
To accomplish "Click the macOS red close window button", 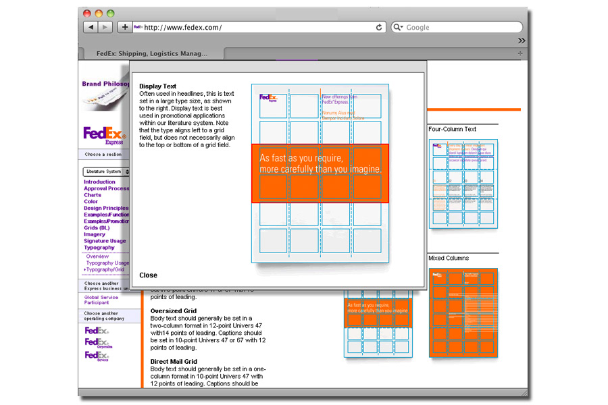I will [87, 13].
